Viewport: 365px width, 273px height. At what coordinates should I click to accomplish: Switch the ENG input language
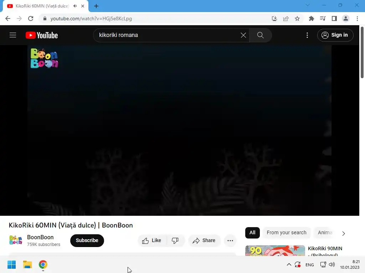(x=310, y=265)
